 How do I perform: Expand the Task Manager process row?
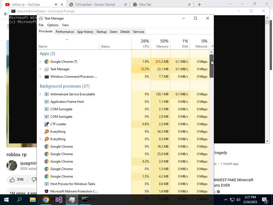tap(40, 69)
